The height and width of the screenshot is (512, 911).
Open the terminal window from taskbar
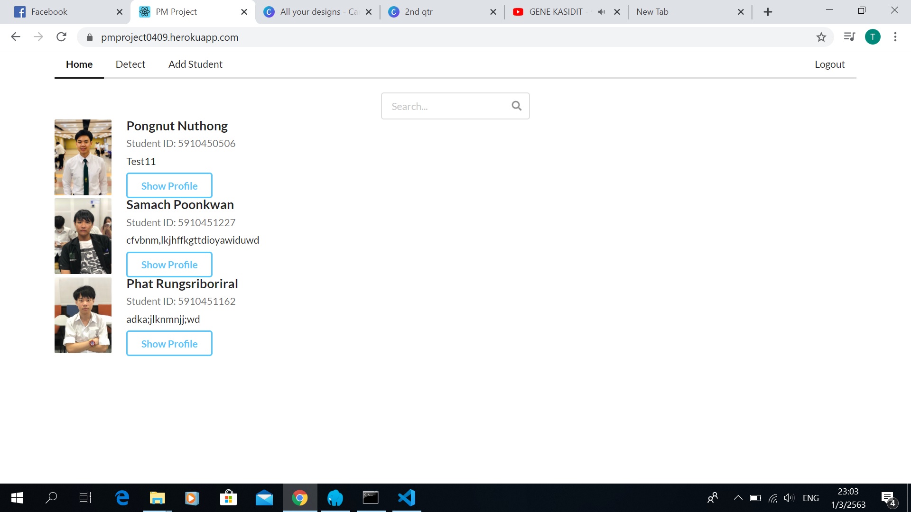pyautogui.click(x=371, y=498)
